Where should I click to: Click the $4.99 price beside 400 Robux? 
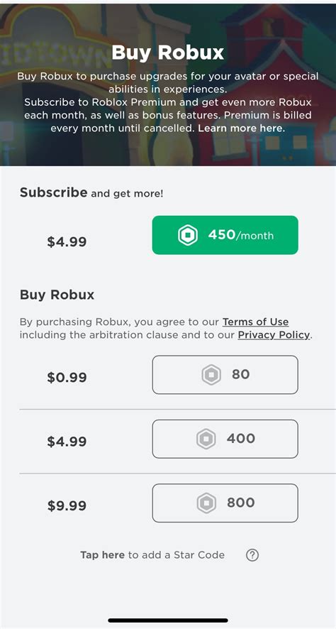point(67,442)
